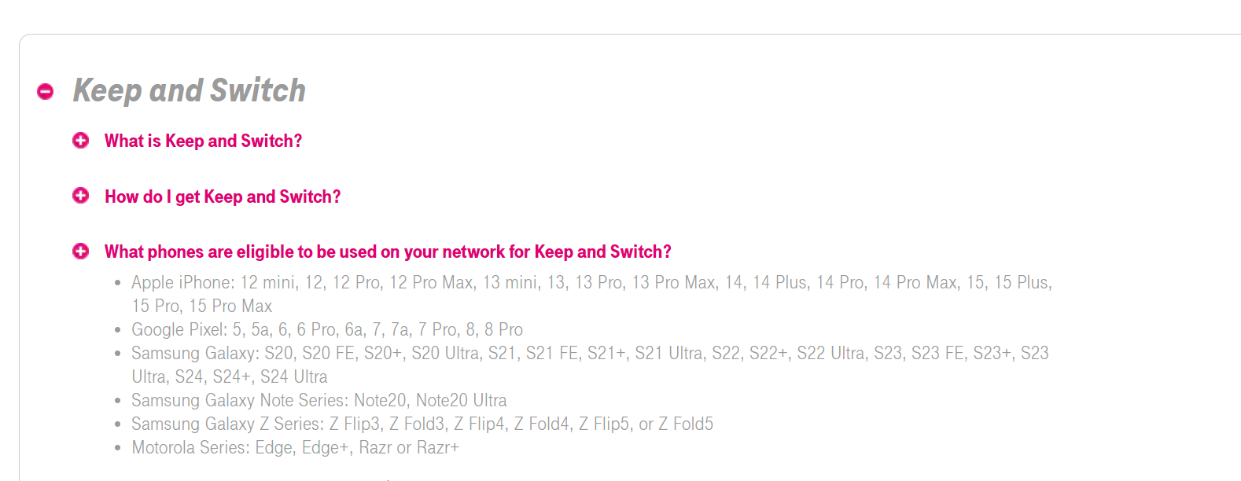Click the Motorola Series label
The image size is (1241, 481).
click(190, 447)
